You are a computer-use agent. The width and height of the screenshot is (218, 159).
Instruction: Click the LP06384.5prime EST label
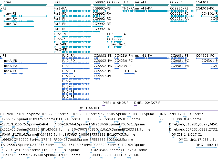click(188, 119)
